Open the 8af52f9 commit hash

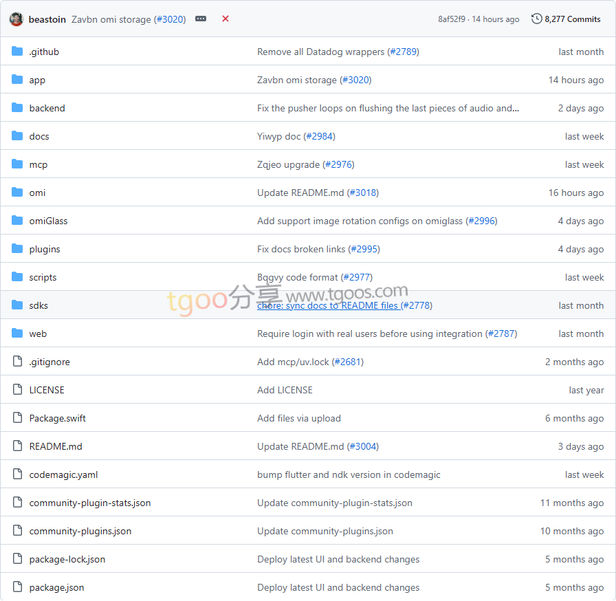451,19
